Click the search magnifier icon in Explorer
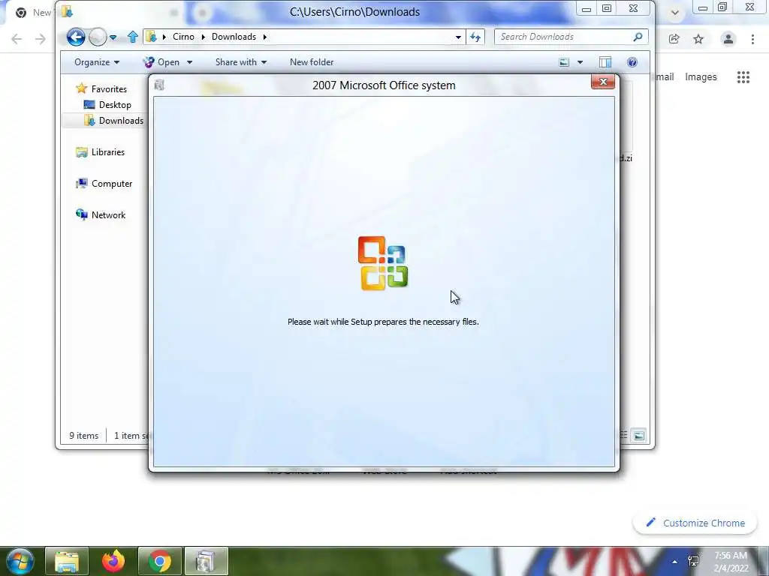Screen dimensions: 769x576 [638, 37]
